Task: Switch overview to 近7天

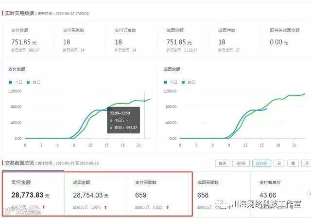Action: (x=241, y=163)
